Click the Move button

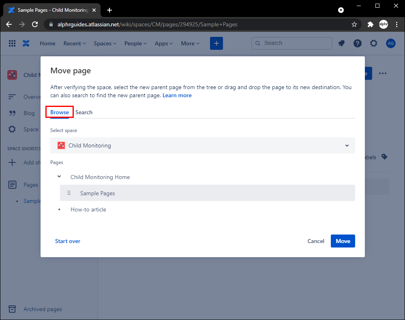click(x=343, y=241)
